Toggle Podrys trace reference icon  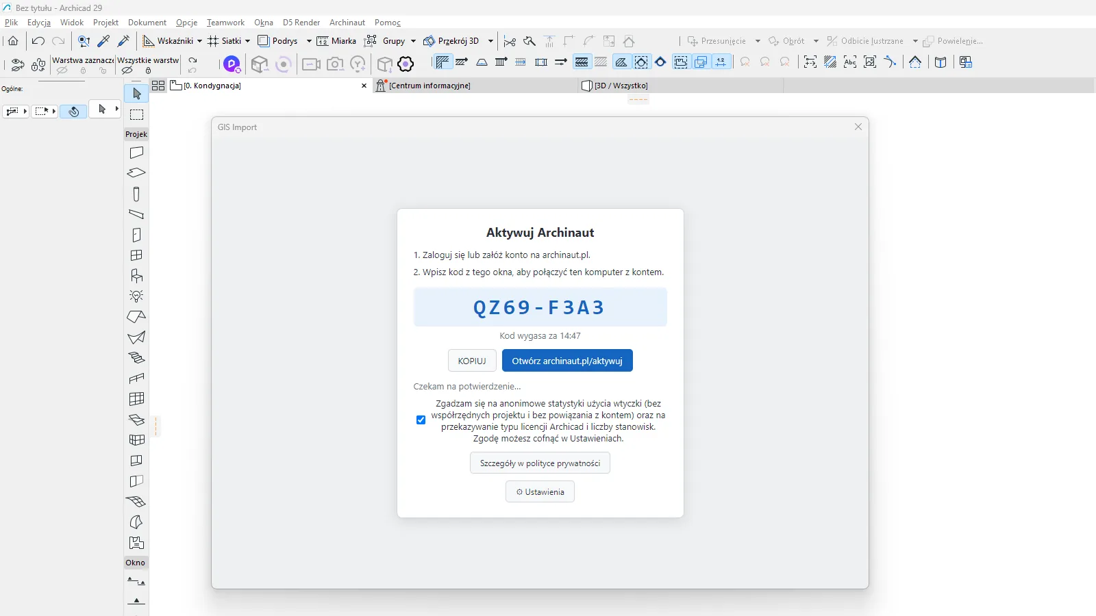(263, 41)
